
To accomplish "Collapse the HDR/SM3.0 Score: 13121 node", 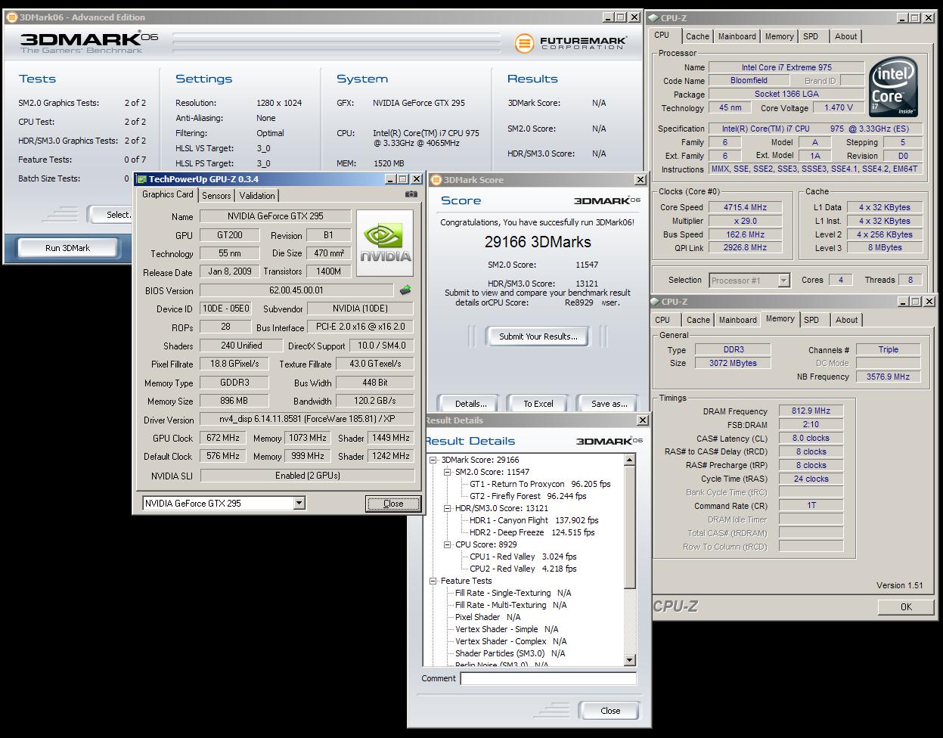I will (447, 508).
